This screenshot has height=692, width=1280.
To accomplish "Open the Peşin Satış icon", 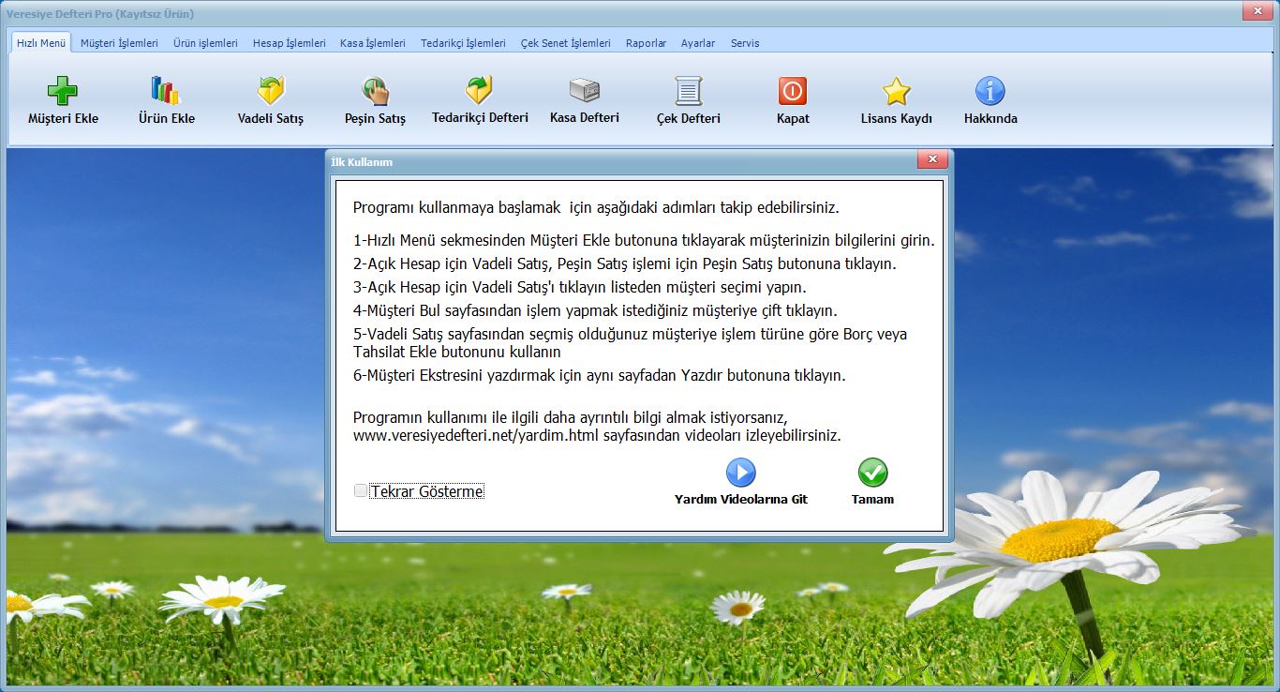I will [375, 91].
